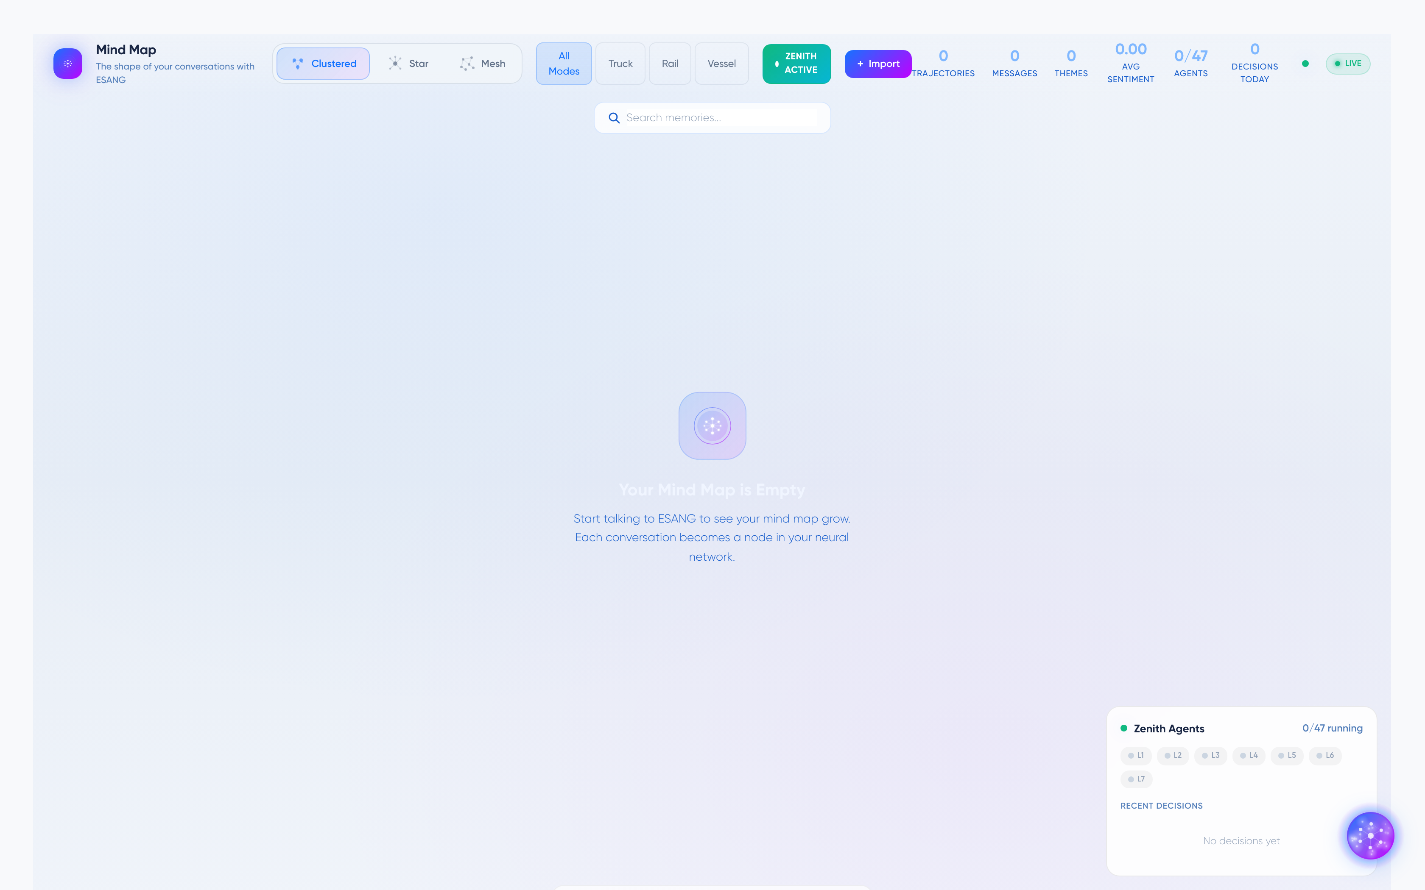The height and width of the screenshot is (890, 1425).
Task: Switch to the Mesh layout
Action: [482, 64]
